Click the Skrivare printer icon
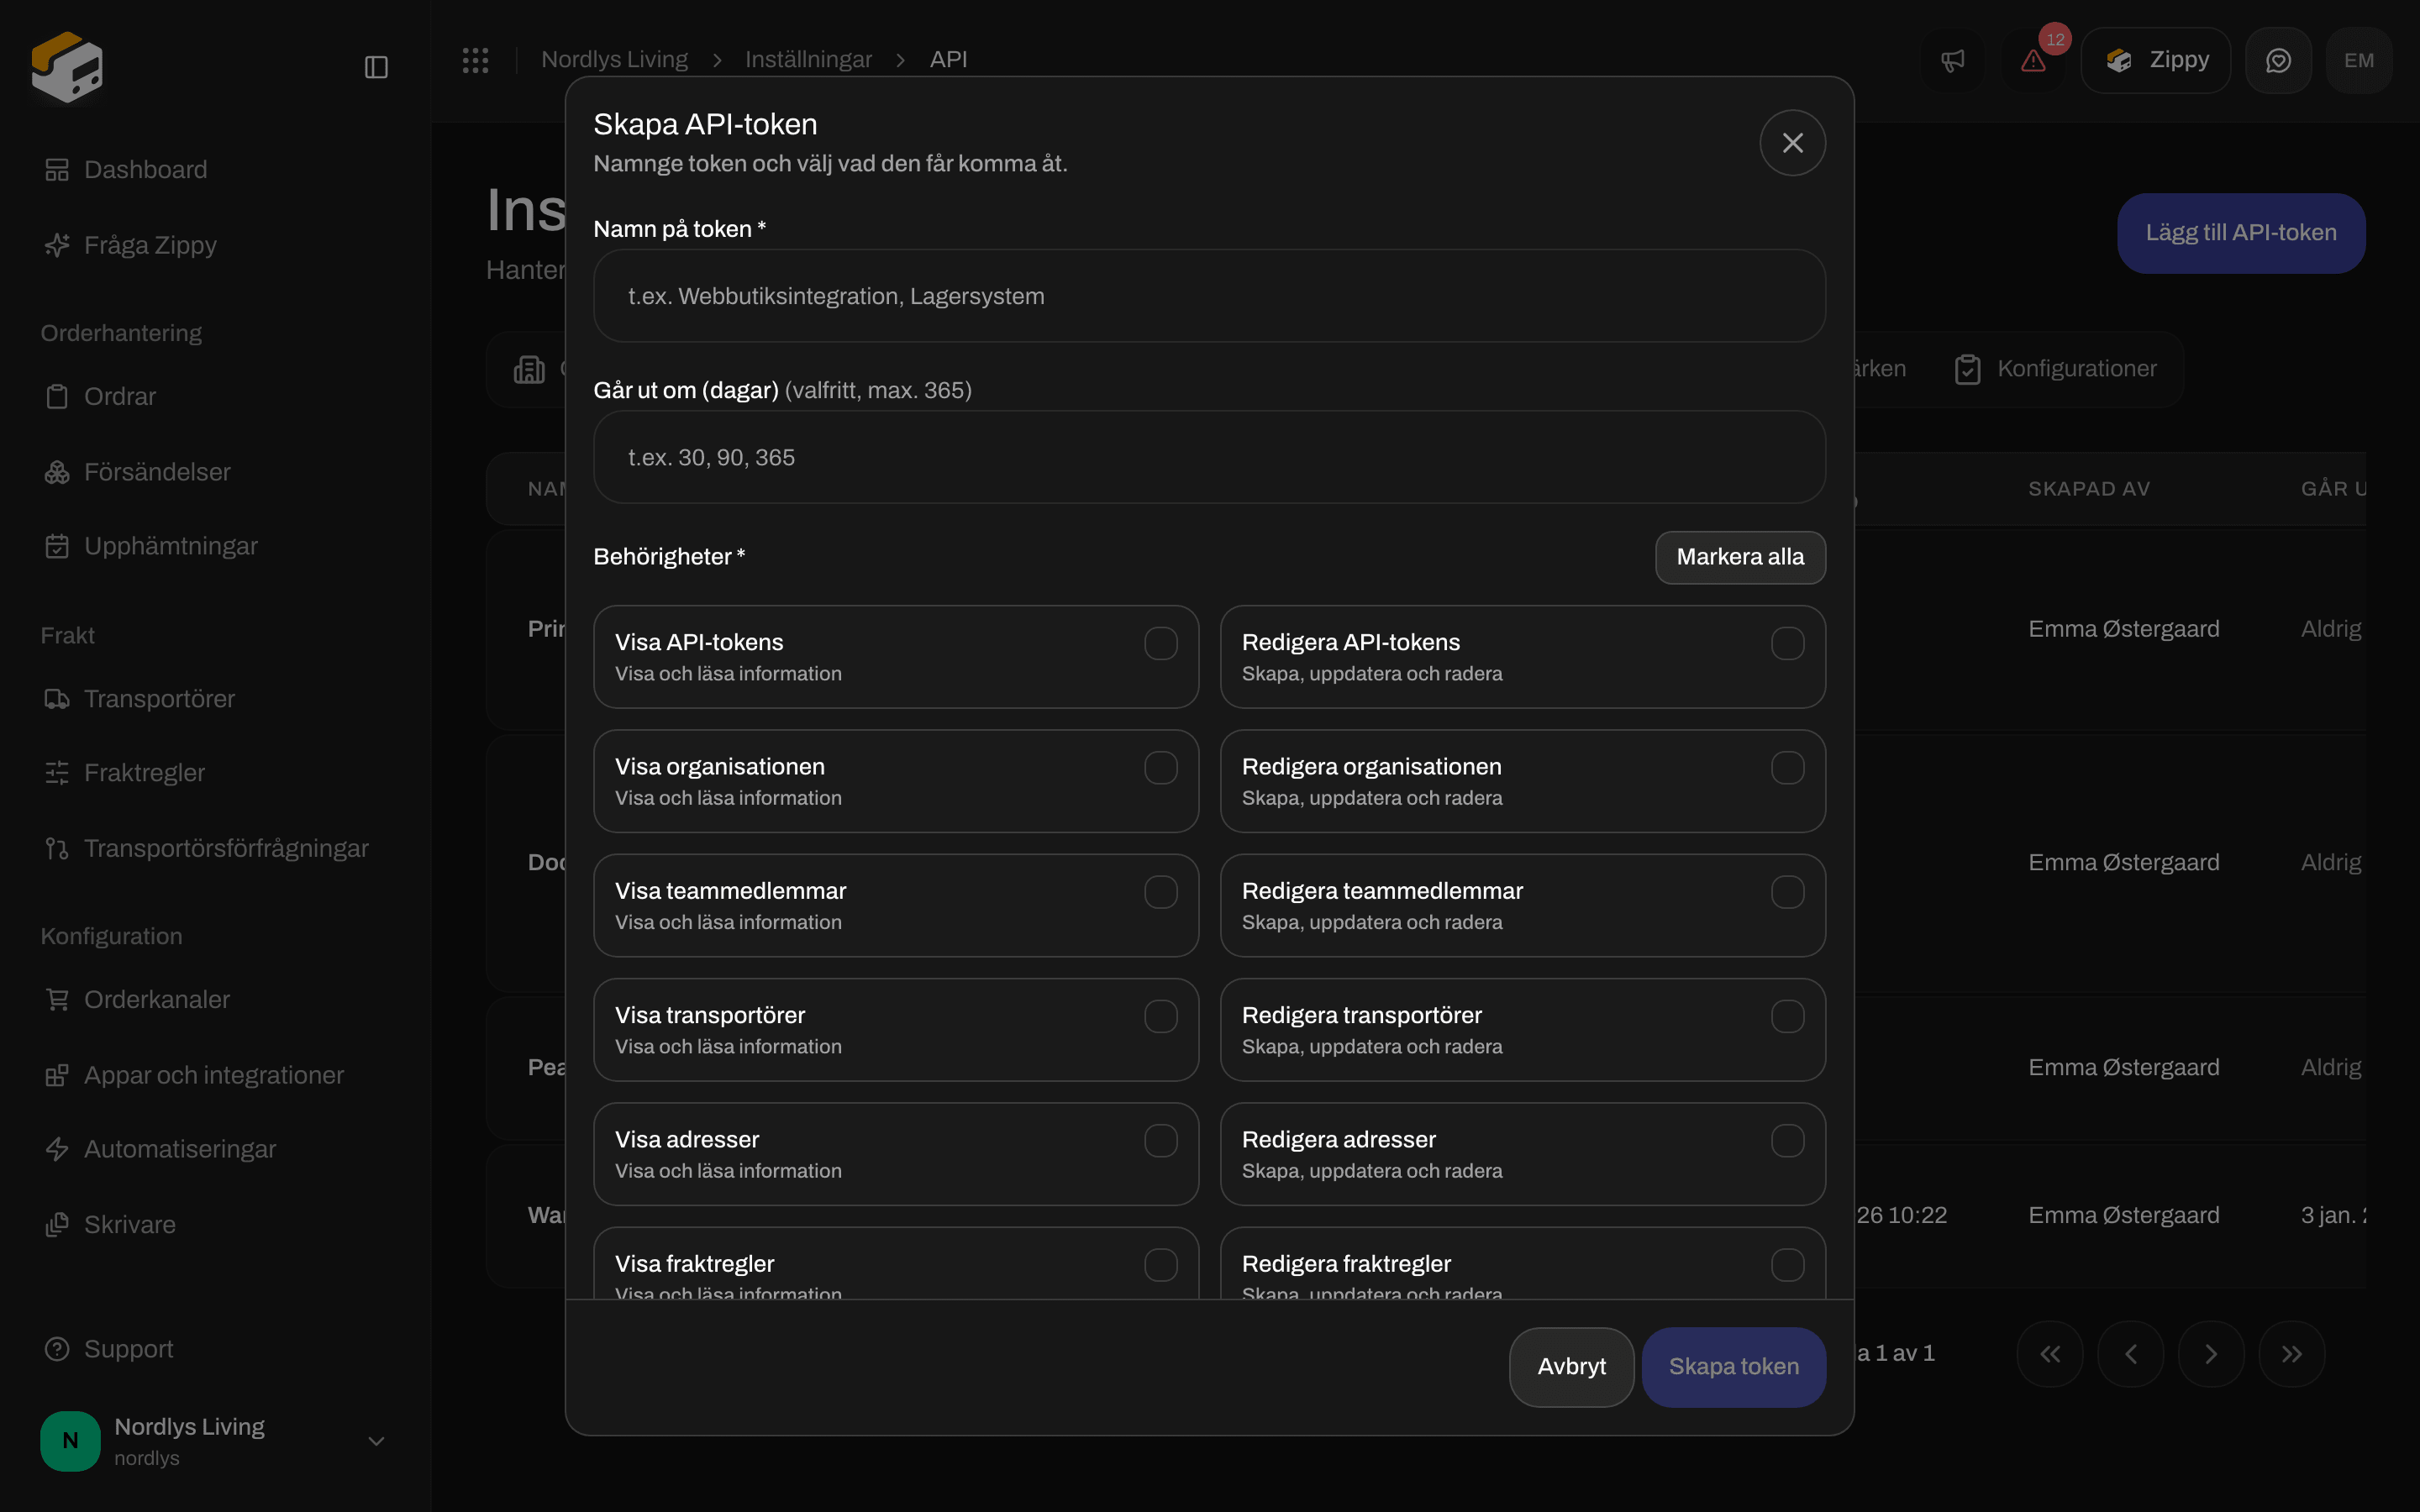The height and width of the screenshot is (1512, 2420). click(57, 1225)
